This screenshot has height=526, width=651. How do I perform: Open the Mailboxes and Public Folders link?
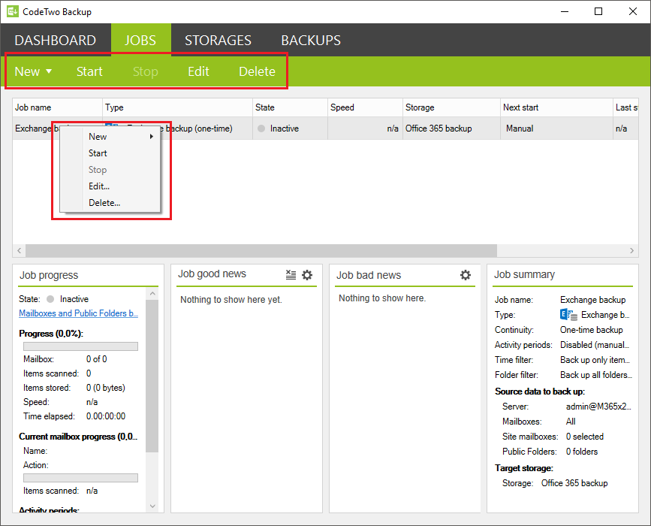pos(79,313)
